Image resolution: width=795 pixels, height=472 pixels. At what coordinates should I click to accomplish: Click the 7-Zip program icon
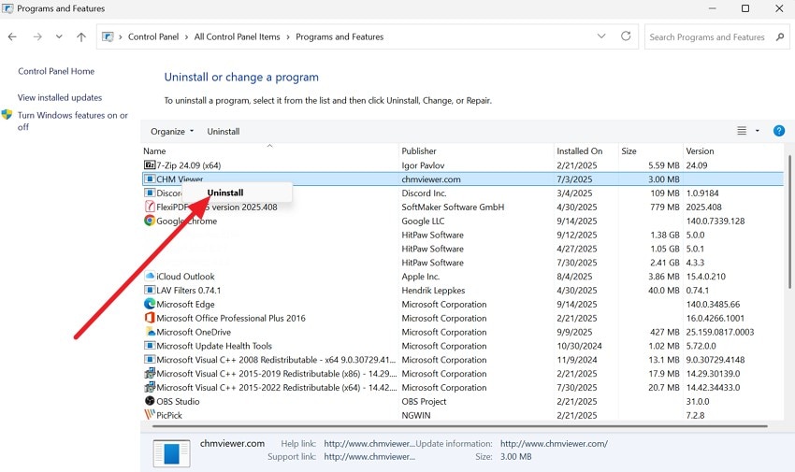coord(150,165)
